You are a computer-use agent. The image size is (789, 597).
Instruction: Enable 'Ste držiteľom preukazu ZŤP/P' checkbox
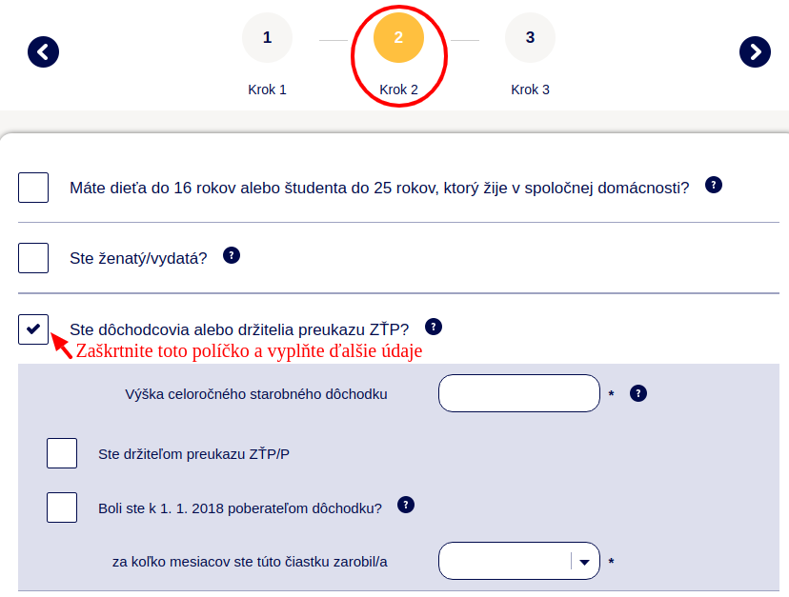tap(62, 453)
